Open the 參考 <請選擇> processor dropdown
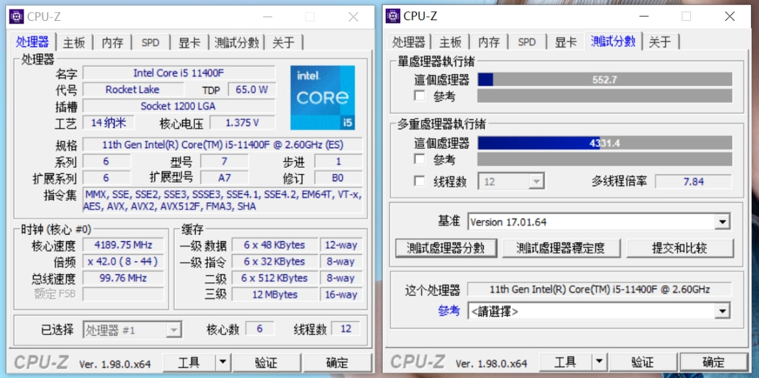 click(x=722, y=311)
